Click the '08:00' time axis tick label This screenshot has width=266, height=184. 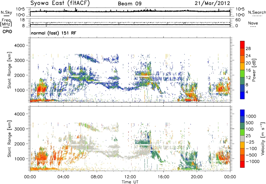[96, 177]
